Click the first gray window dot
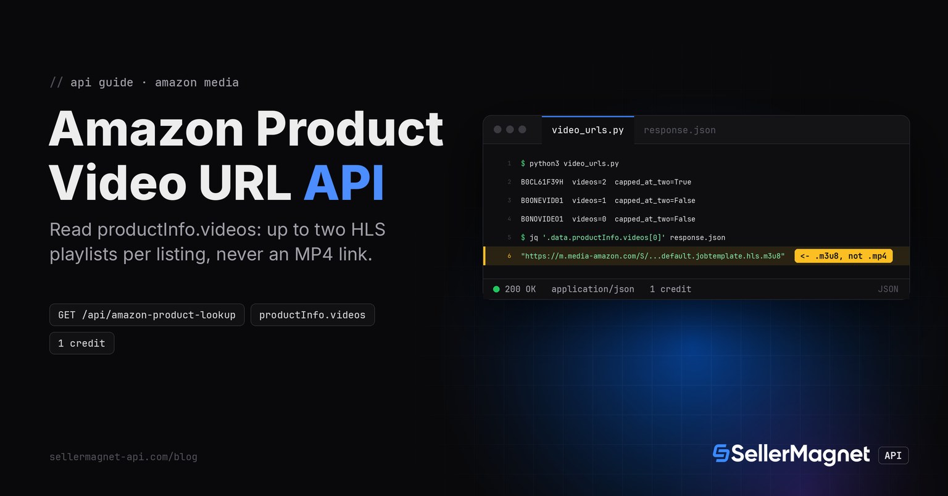 coord(497,130)
